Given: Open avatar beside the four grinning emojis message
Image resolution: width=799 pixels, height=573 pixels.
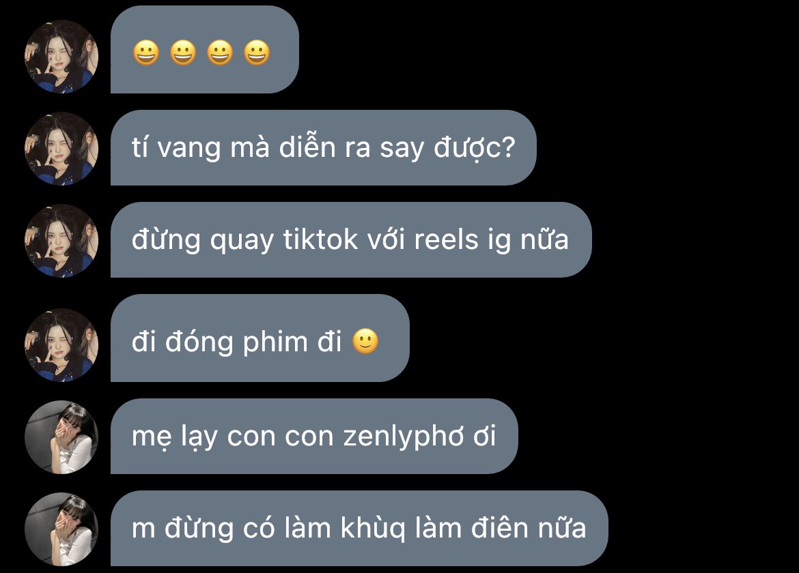Looking at the screenshot, I should coord(61,57).
